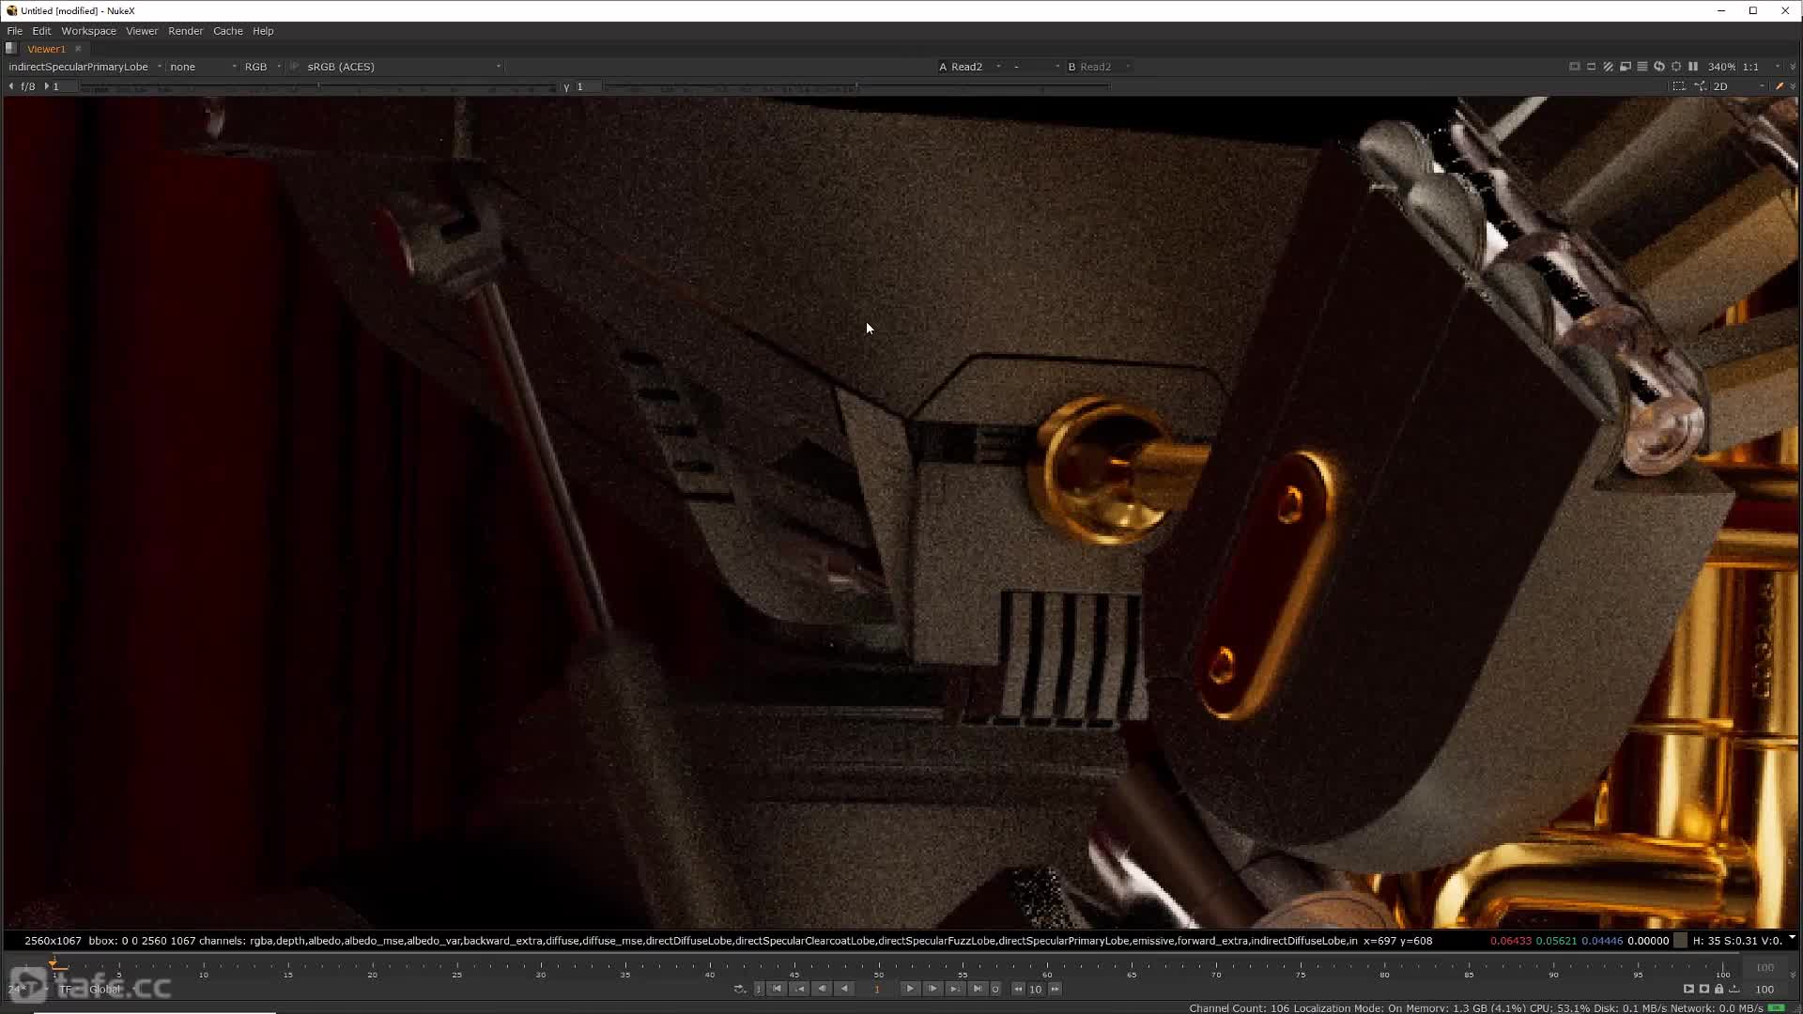Open the Render menu
Screen dimensions: 1803x1014
click(186, 31)
